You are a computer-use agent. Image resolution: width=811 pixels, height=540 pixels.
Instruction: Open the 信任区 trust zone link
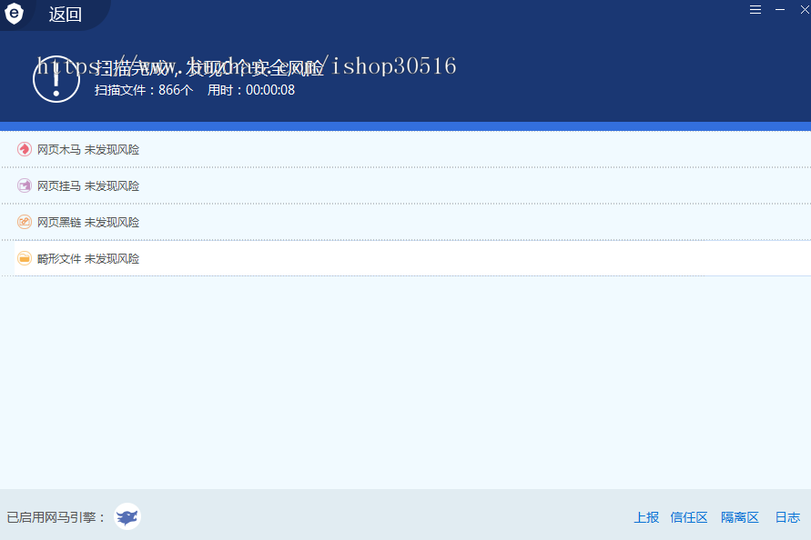click(x=689, y=517)
